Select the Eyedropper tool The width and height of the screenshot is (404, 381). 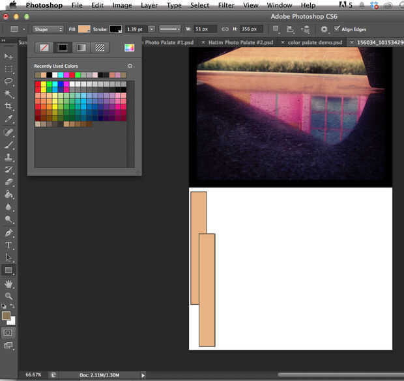click(8, 119)
